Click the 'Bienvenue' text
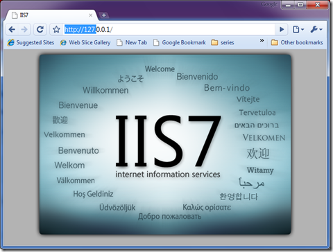The width and height of the screenshot is (333, 252). 78,105
